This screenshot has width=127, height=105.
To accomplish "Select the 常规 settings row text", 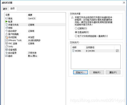I will coord(10,19).
